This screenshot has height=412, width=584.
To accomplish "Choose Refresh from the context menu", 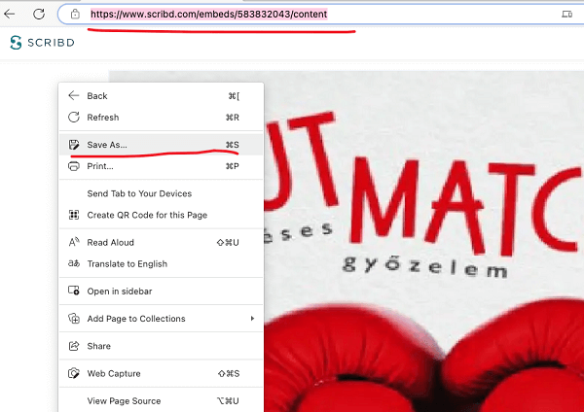I will (161, 118).
